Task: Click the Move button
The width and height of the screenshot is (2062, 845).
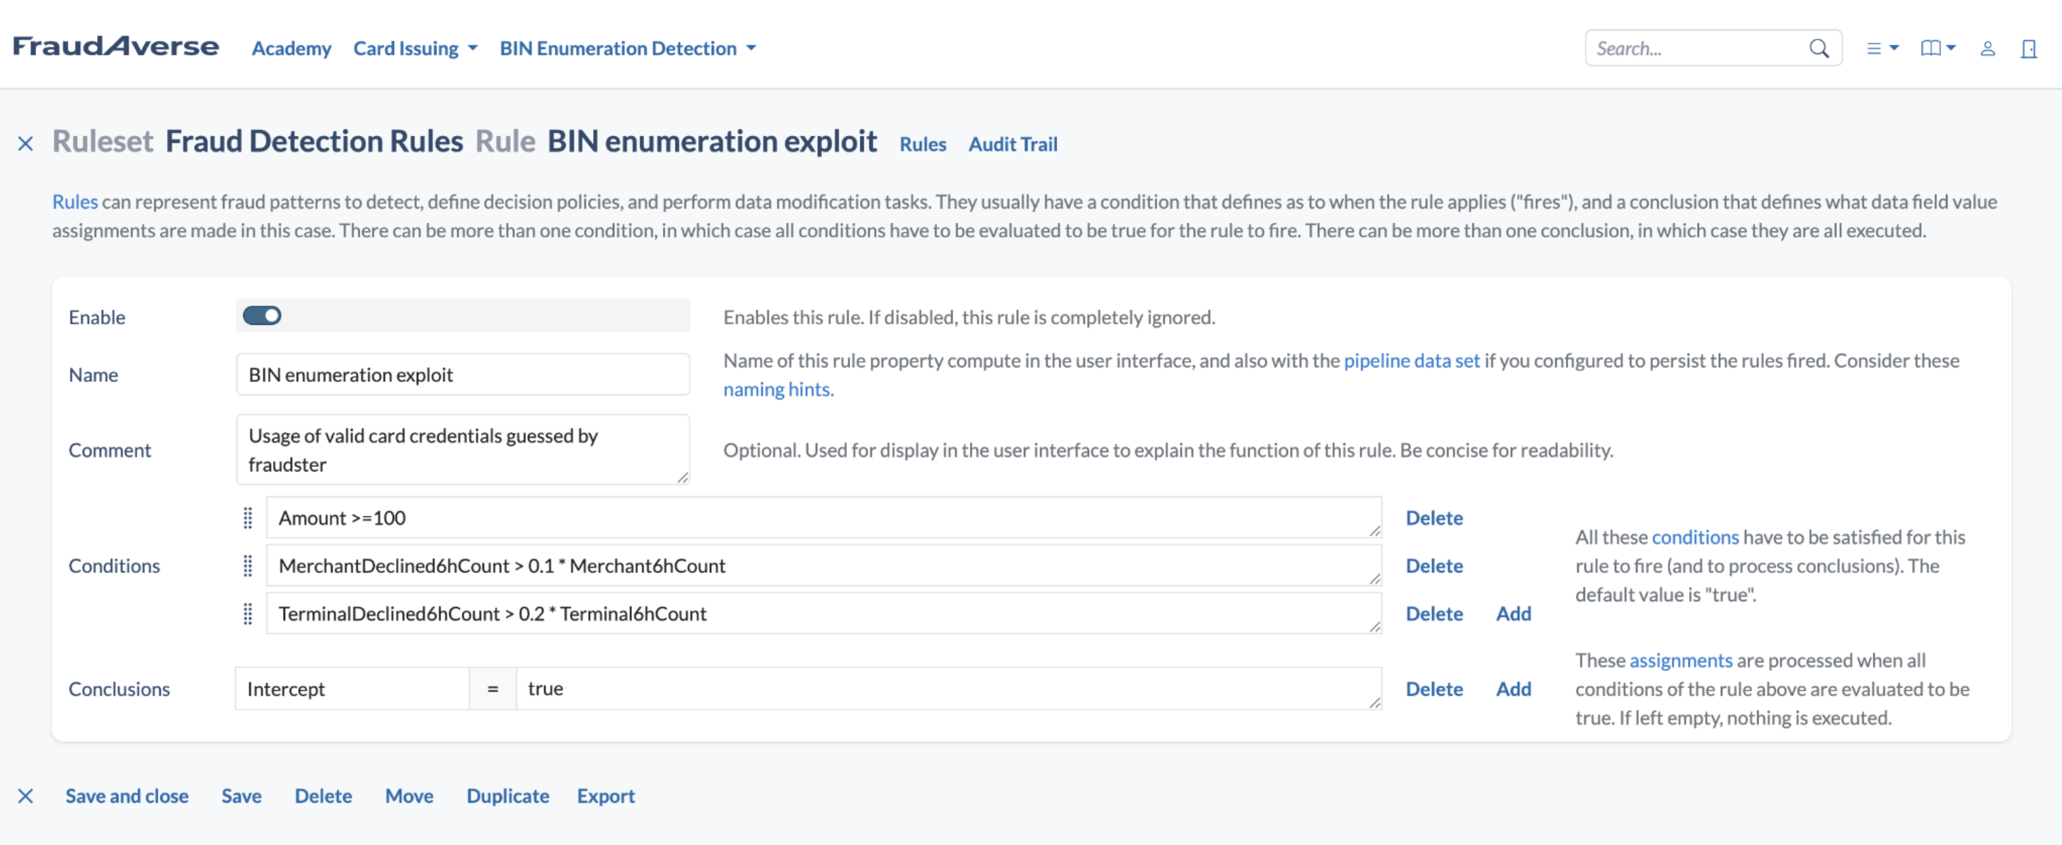Action: pyautogui.click(x=409, y=795)
